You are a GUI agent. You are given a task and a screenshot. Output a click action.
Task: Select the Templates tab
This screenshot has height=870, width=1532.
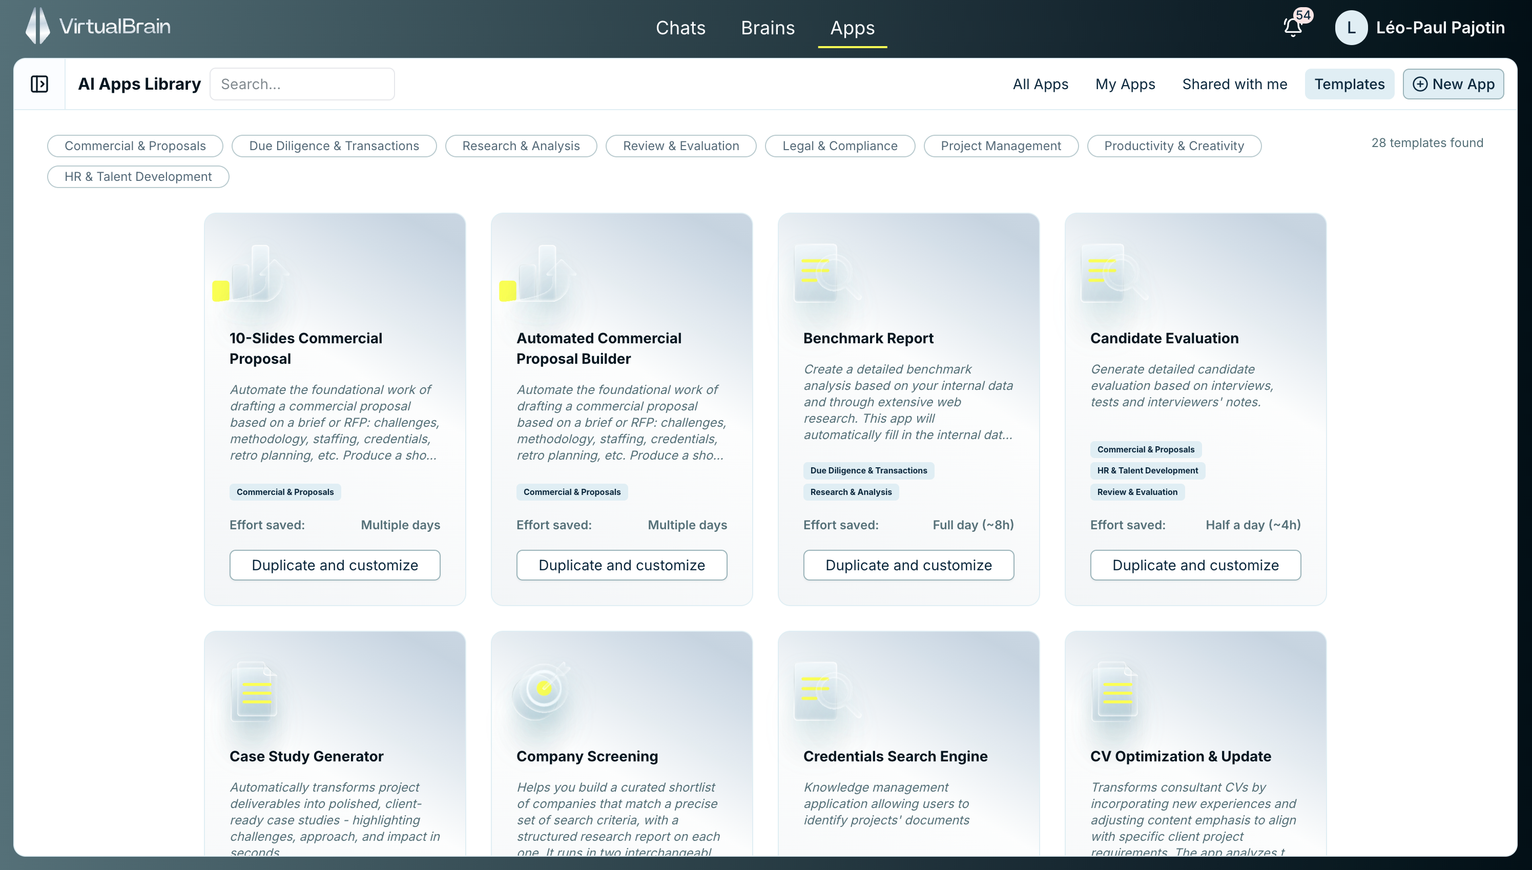tap(1349, 84)
